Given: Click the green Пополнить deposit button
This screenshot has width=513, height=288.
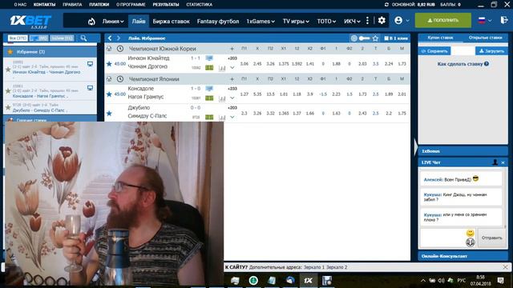Looking at the screenshot, I should (x=443, y=20).
